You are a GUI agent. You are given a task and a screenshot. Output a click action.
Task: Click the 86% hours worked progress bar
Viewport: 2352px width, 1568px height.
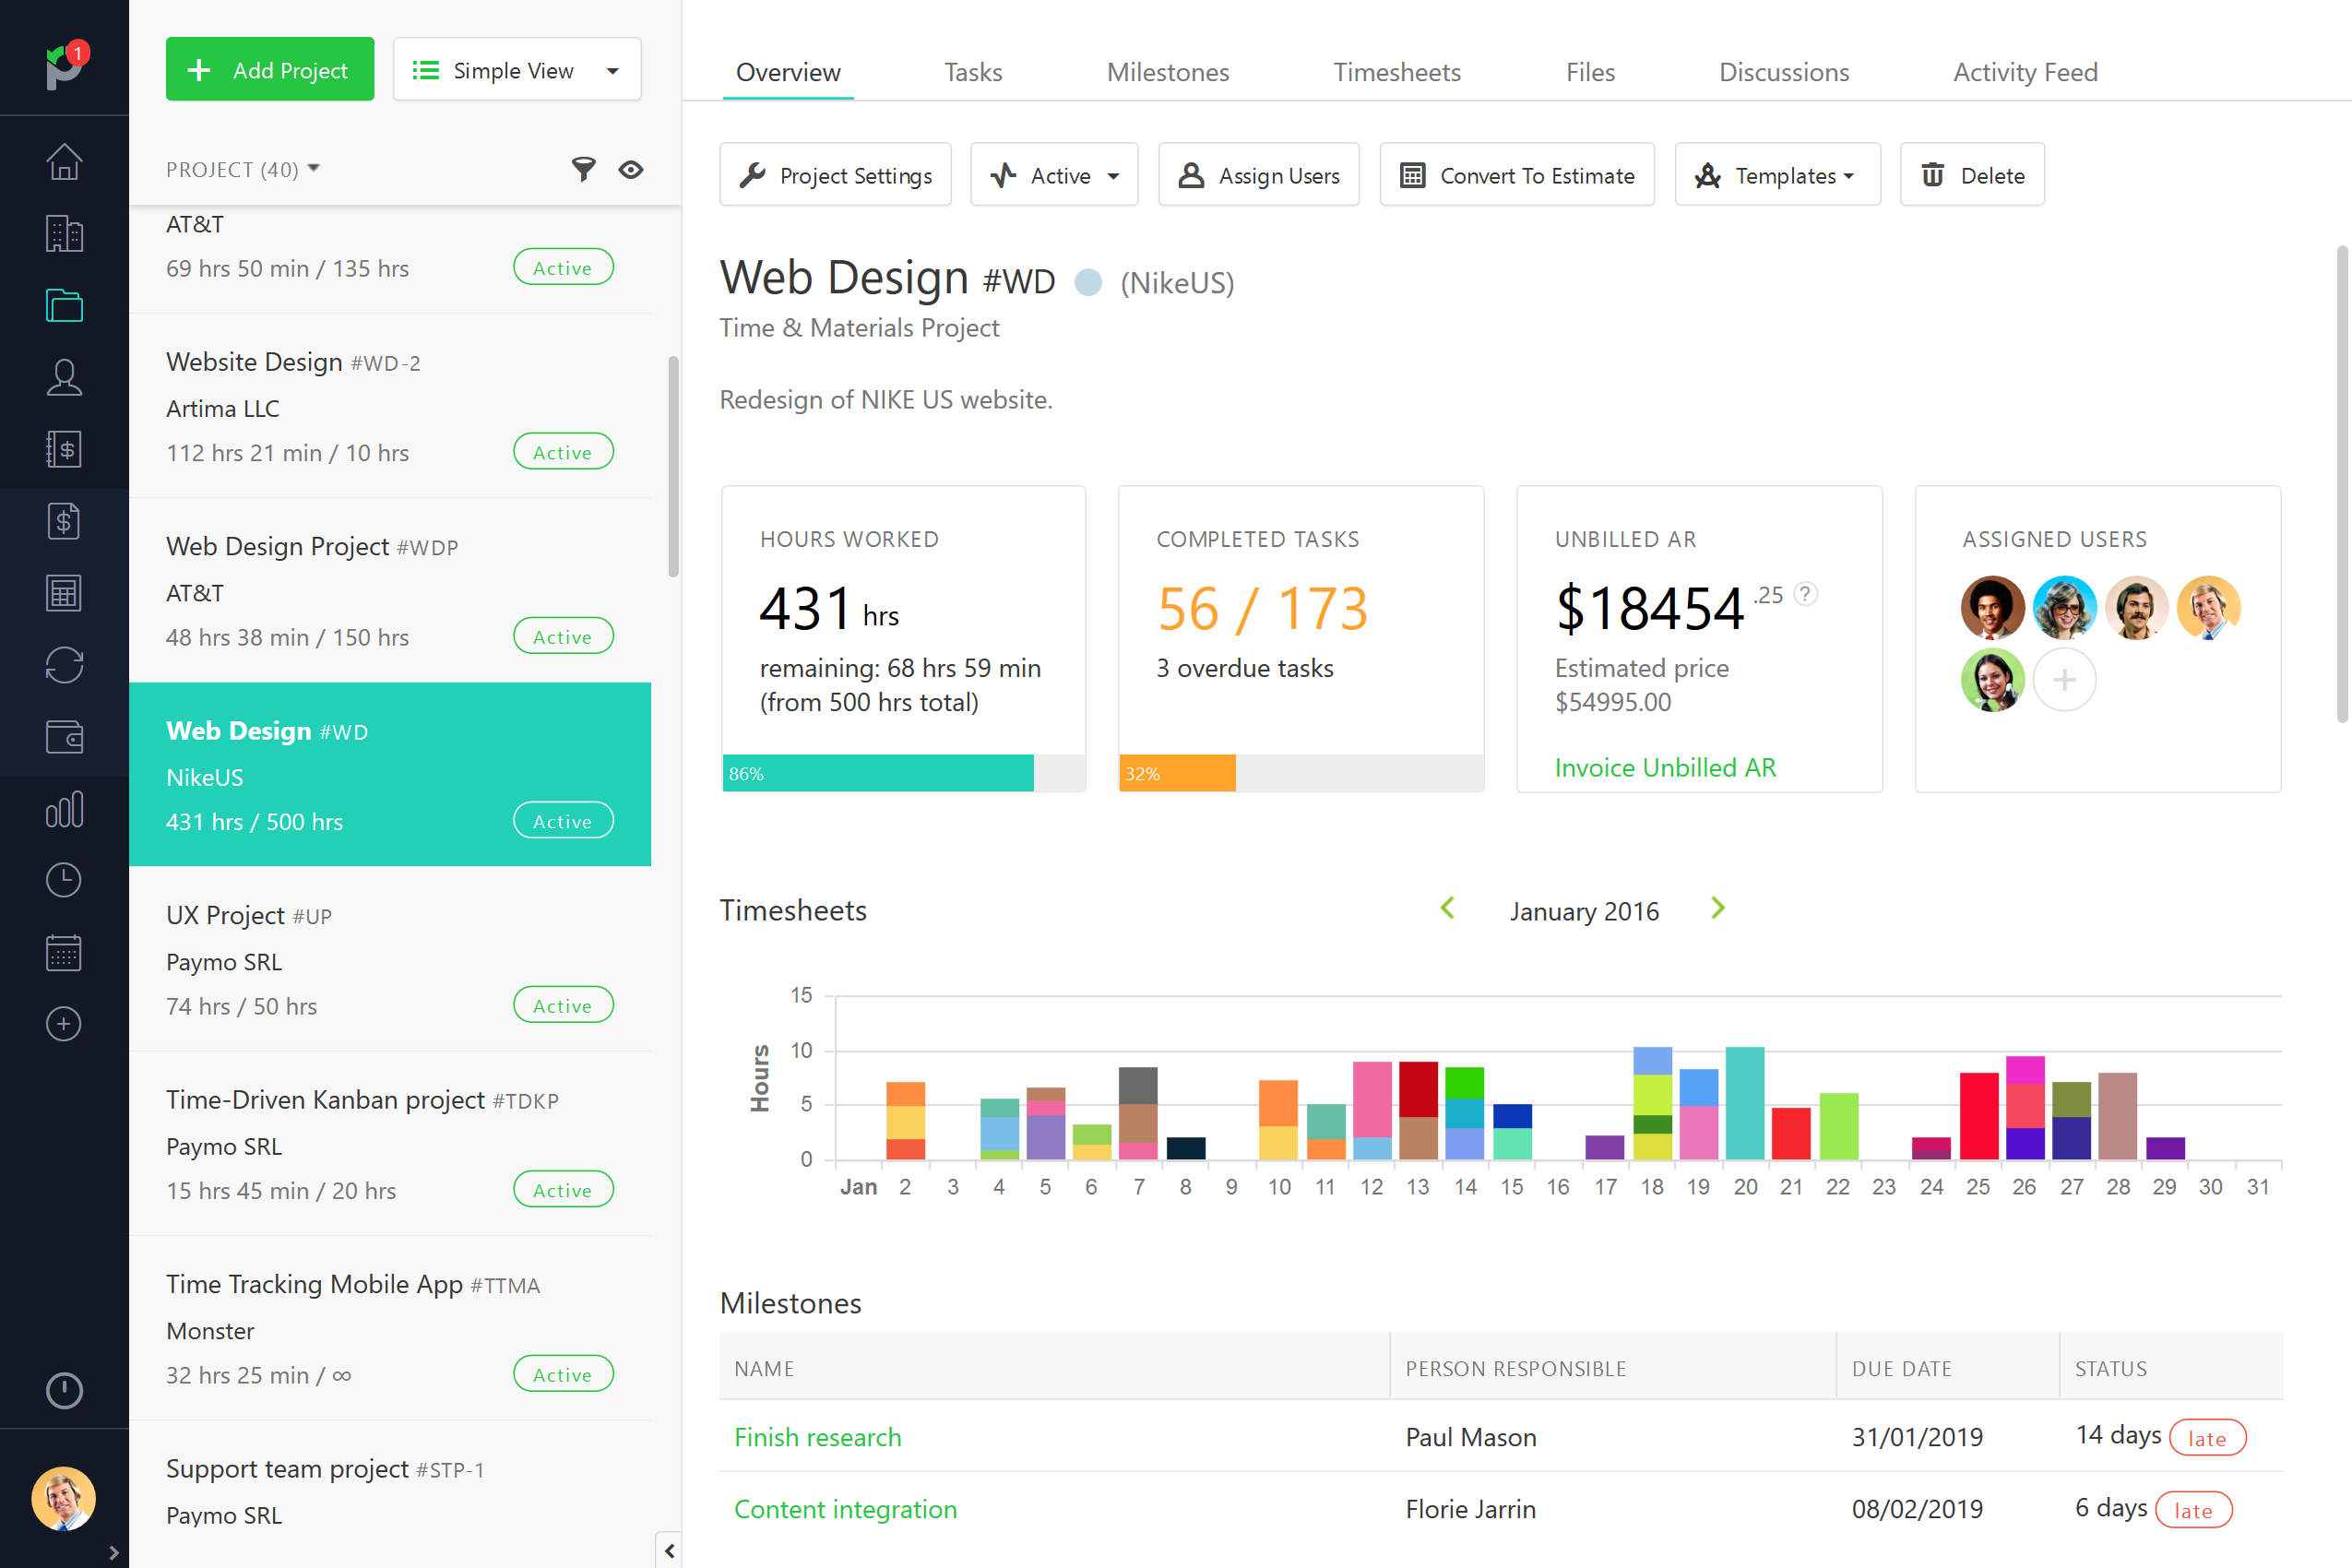pos(878,773)
